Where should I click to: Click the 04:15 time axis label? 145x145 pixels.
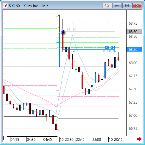tap(15, 140)
